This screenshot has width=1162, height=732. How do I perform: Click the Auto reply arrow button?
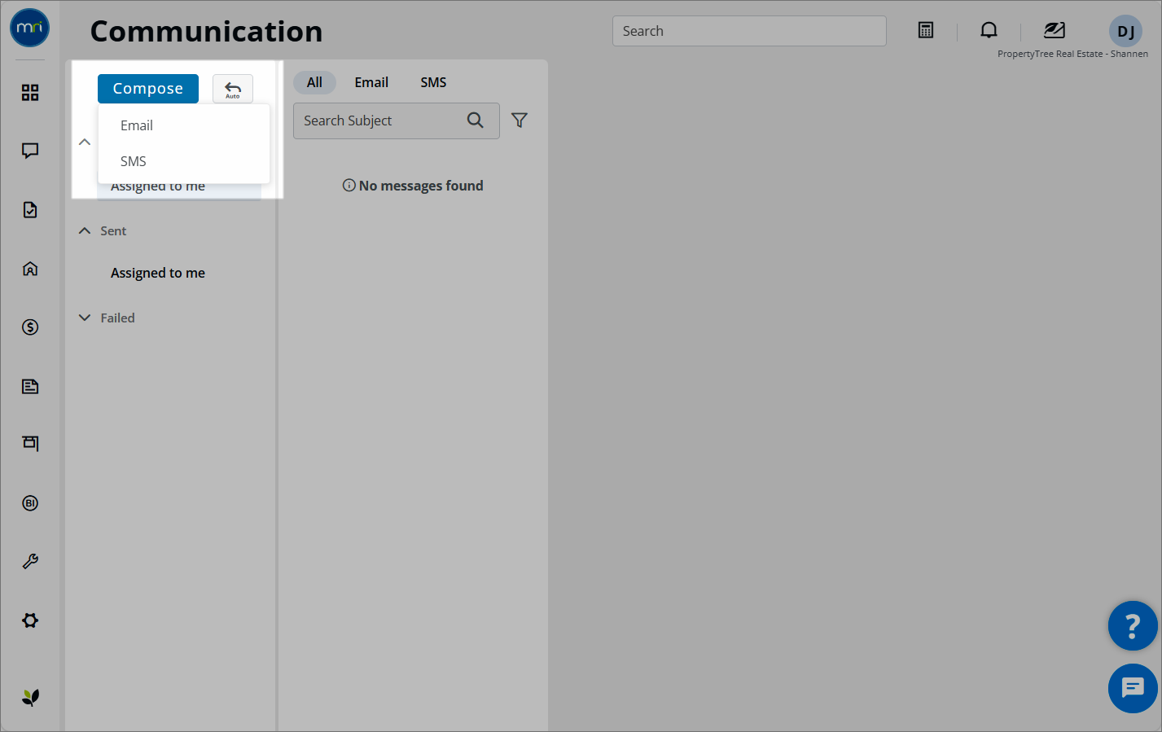(233, 89)
